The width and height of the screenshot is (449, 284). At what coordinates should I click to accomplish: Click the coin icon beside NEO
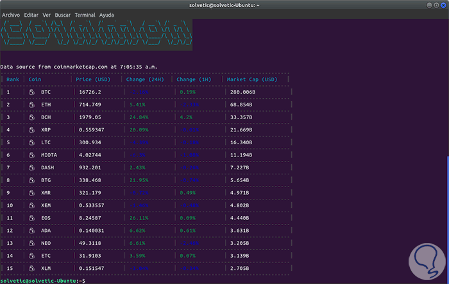pos(31,243)
